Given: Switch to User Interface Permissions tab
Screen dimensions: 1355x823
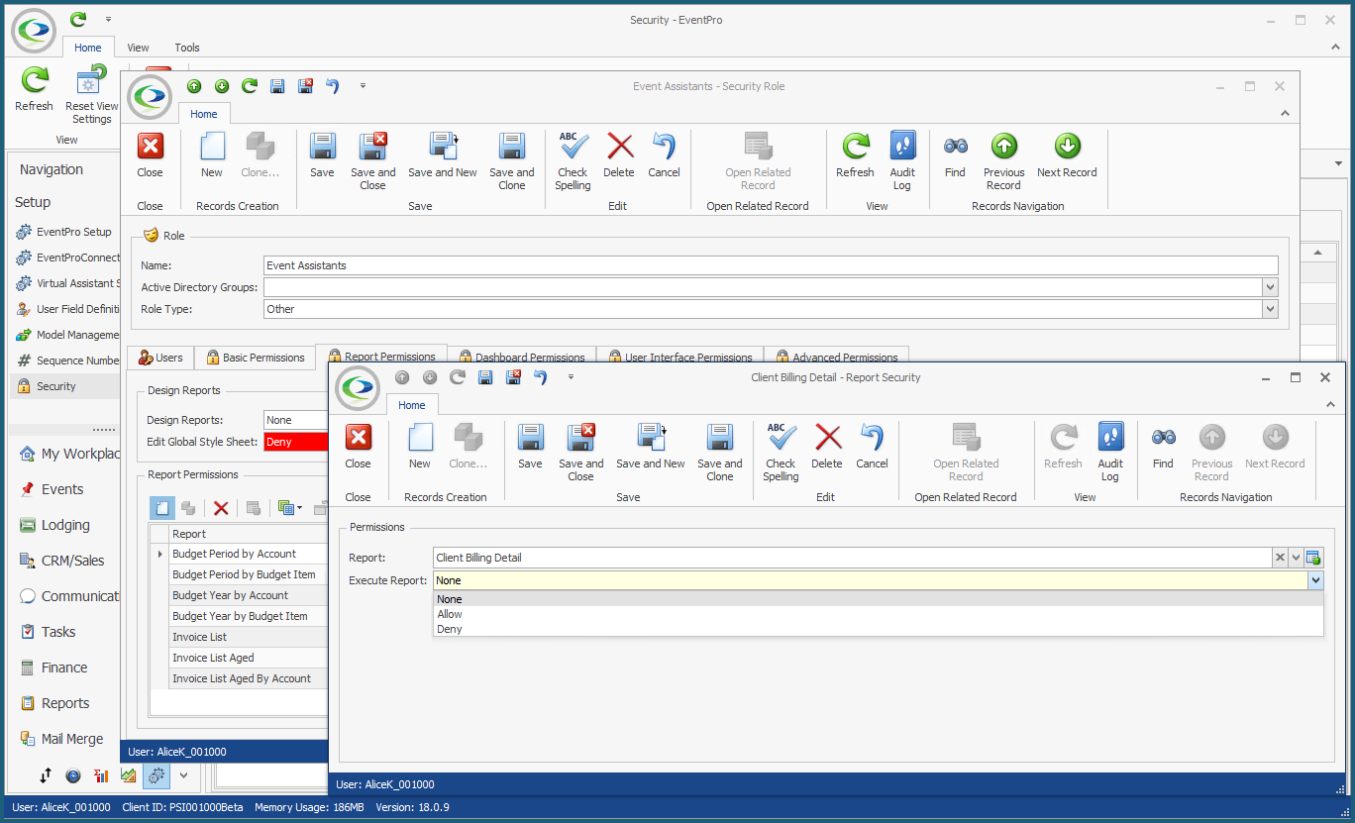Looking at the screenshot, I should (681, 358).
